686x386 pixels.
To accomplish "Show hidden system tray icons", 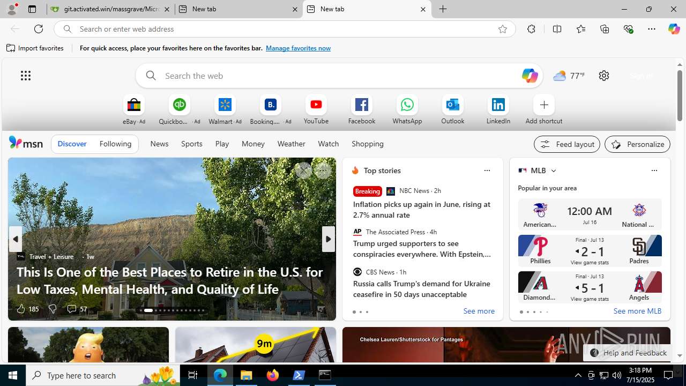I will coord(578,375).
